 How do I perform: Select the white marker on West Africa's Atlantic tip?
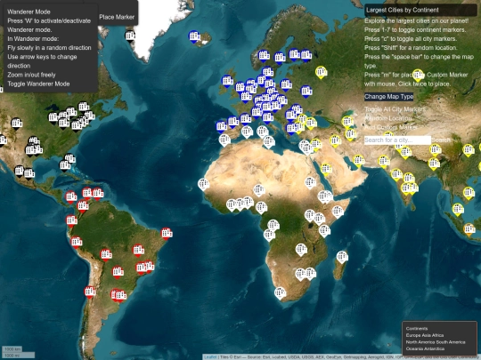pos(203,185)
